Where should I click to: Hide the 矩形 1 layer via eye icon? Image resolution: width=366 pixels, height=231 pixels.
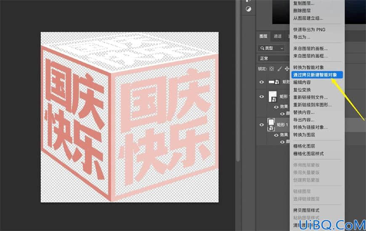pyautogui.click(x=262, y=125)
